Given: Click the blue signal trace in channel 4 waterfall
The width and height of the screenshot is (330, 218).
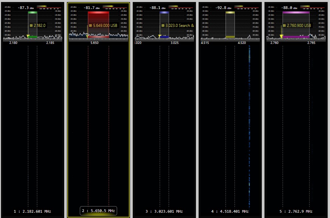Looking at the screenshot, I should coord(249,116).
